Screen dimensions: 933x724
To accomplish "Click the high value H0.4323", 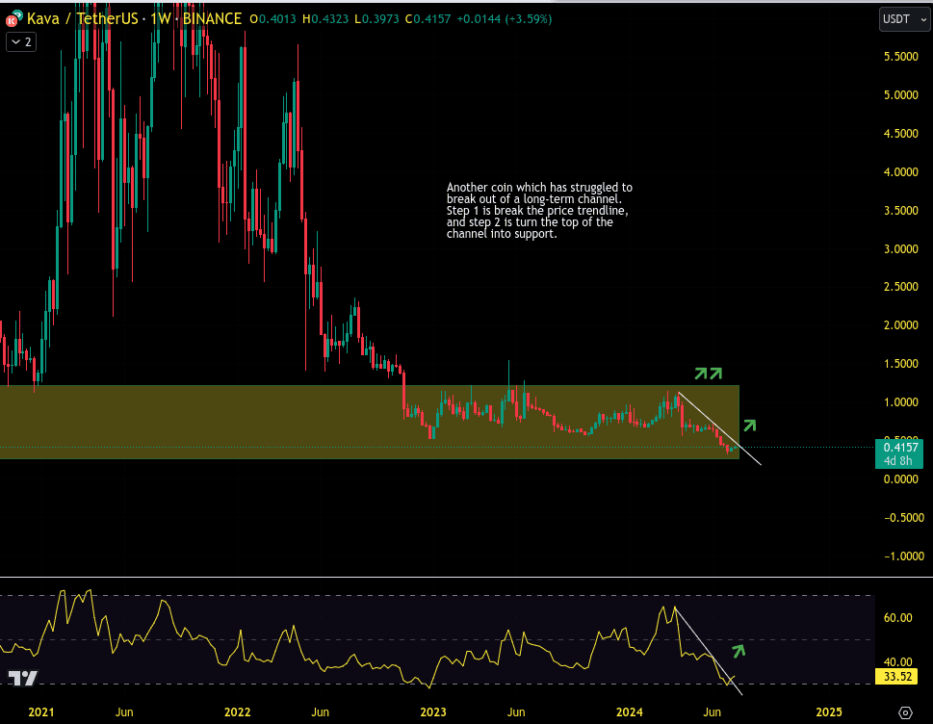I will coord(325,19).
